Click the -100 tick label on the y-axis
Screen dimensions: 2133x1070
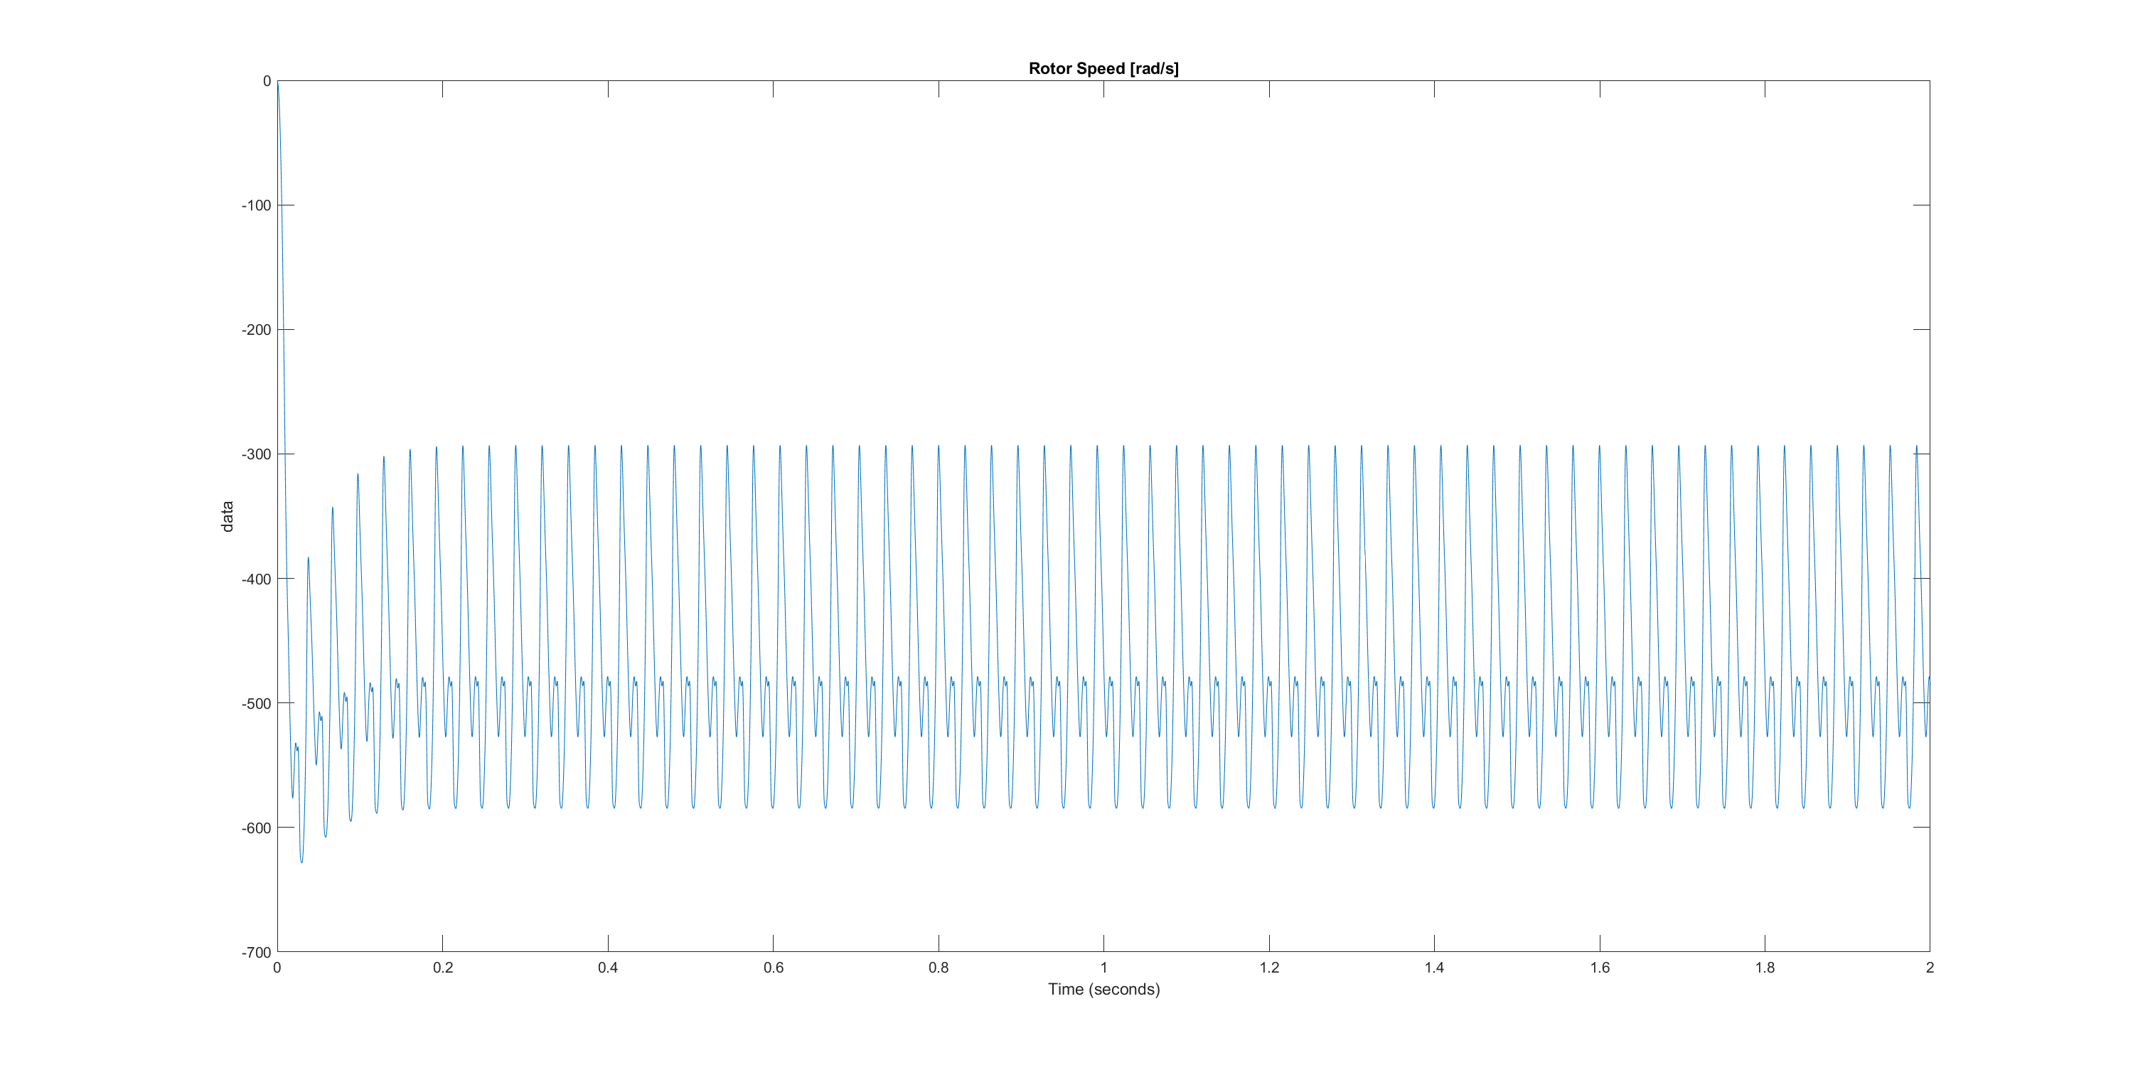click(x=256, y=205)
